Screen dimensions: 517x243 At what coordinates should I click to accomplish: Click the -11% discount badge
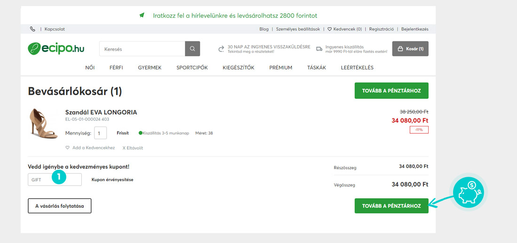419,130
